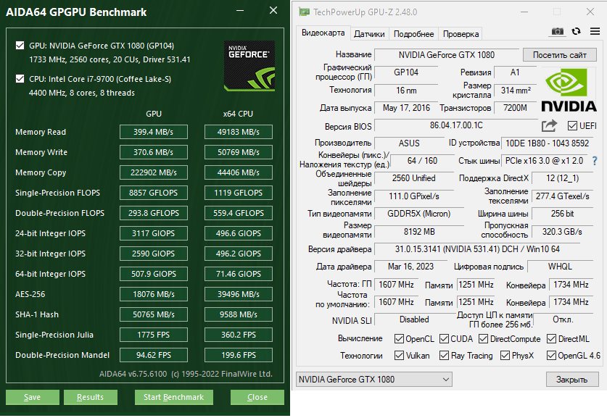This screenshot has width=607, height=418.
Task: Minimize the AIDA64 GPGPU Benchmark window
Action: 240,10
